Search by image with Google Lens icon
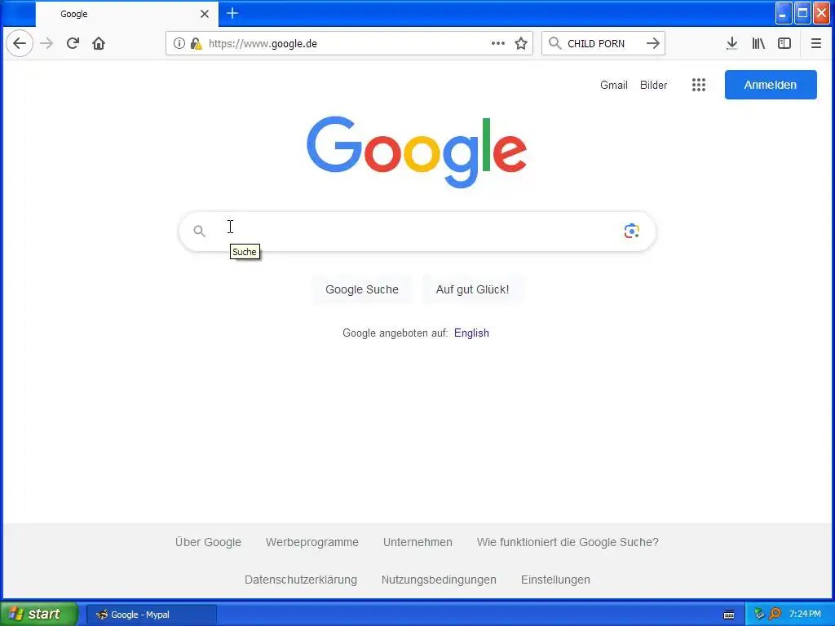 [x=632, y=231]
